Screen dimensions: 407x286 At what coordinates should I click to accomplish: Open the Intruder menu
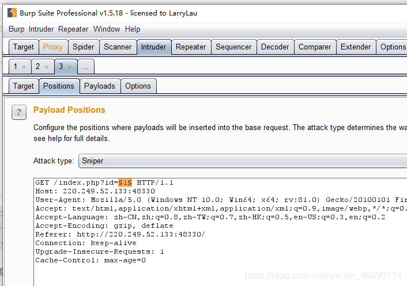(x=41, y=29)
